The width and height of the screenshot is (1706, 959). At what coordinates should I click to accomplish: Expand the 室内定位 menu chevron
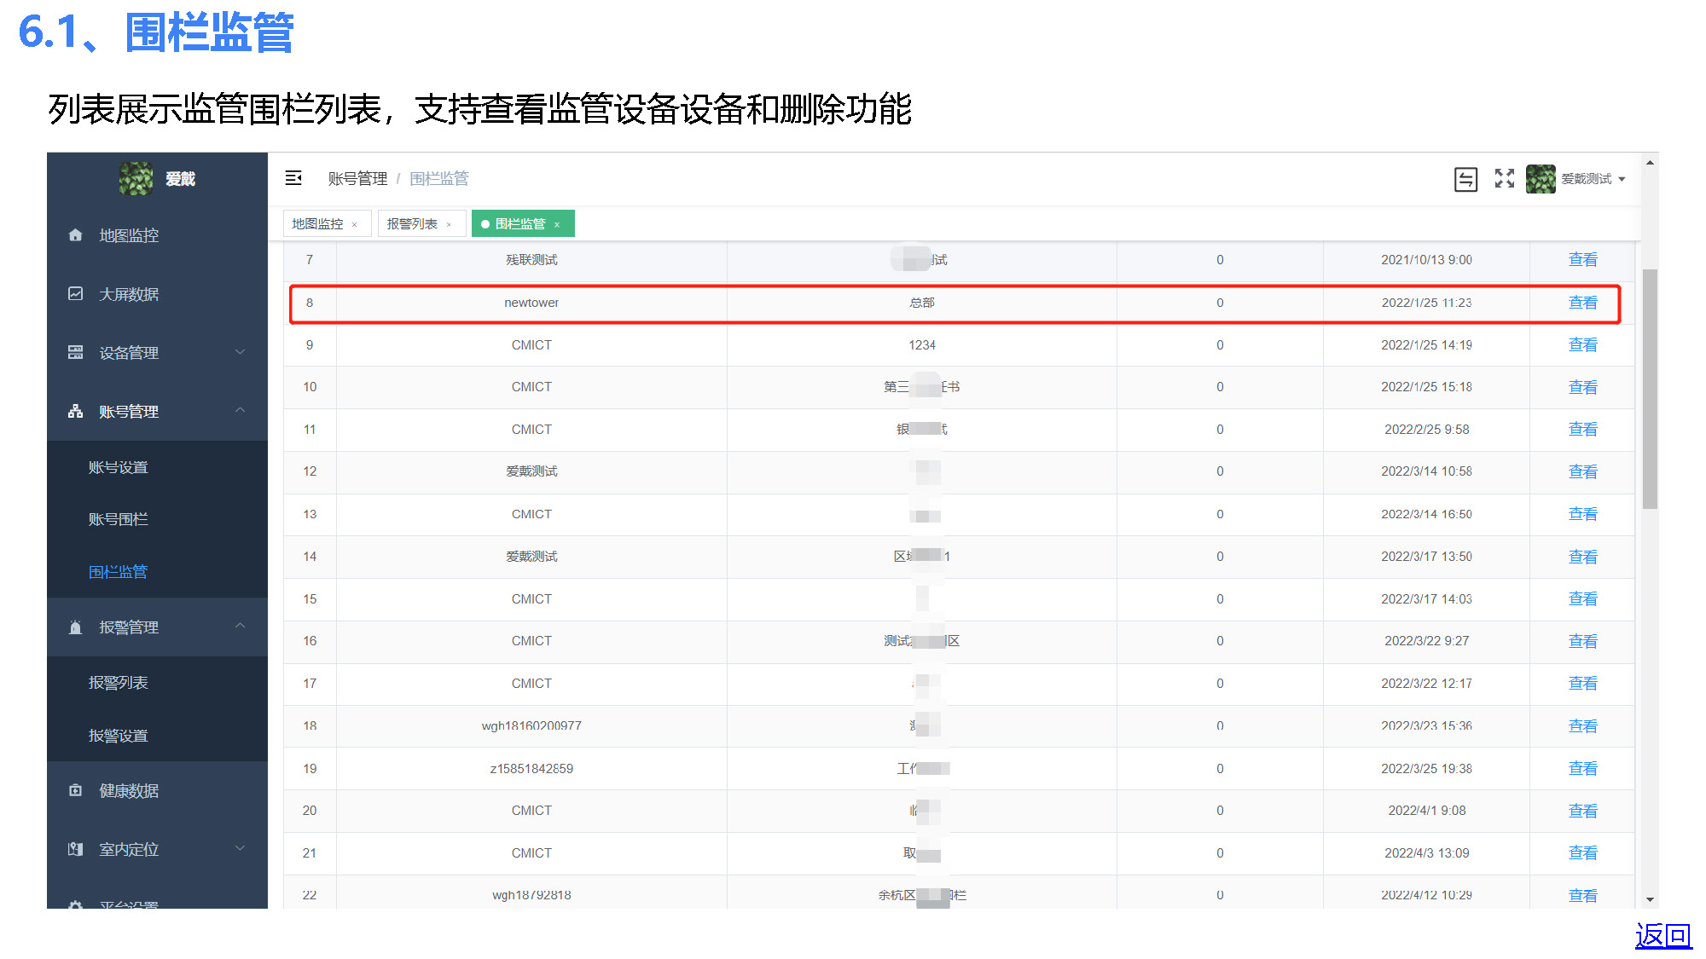241,848
